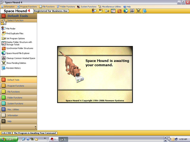Click the sidebar splitter grip dots
Image resolution: width=190 pixels, height=142 pixels.
(x=18, y=76)
